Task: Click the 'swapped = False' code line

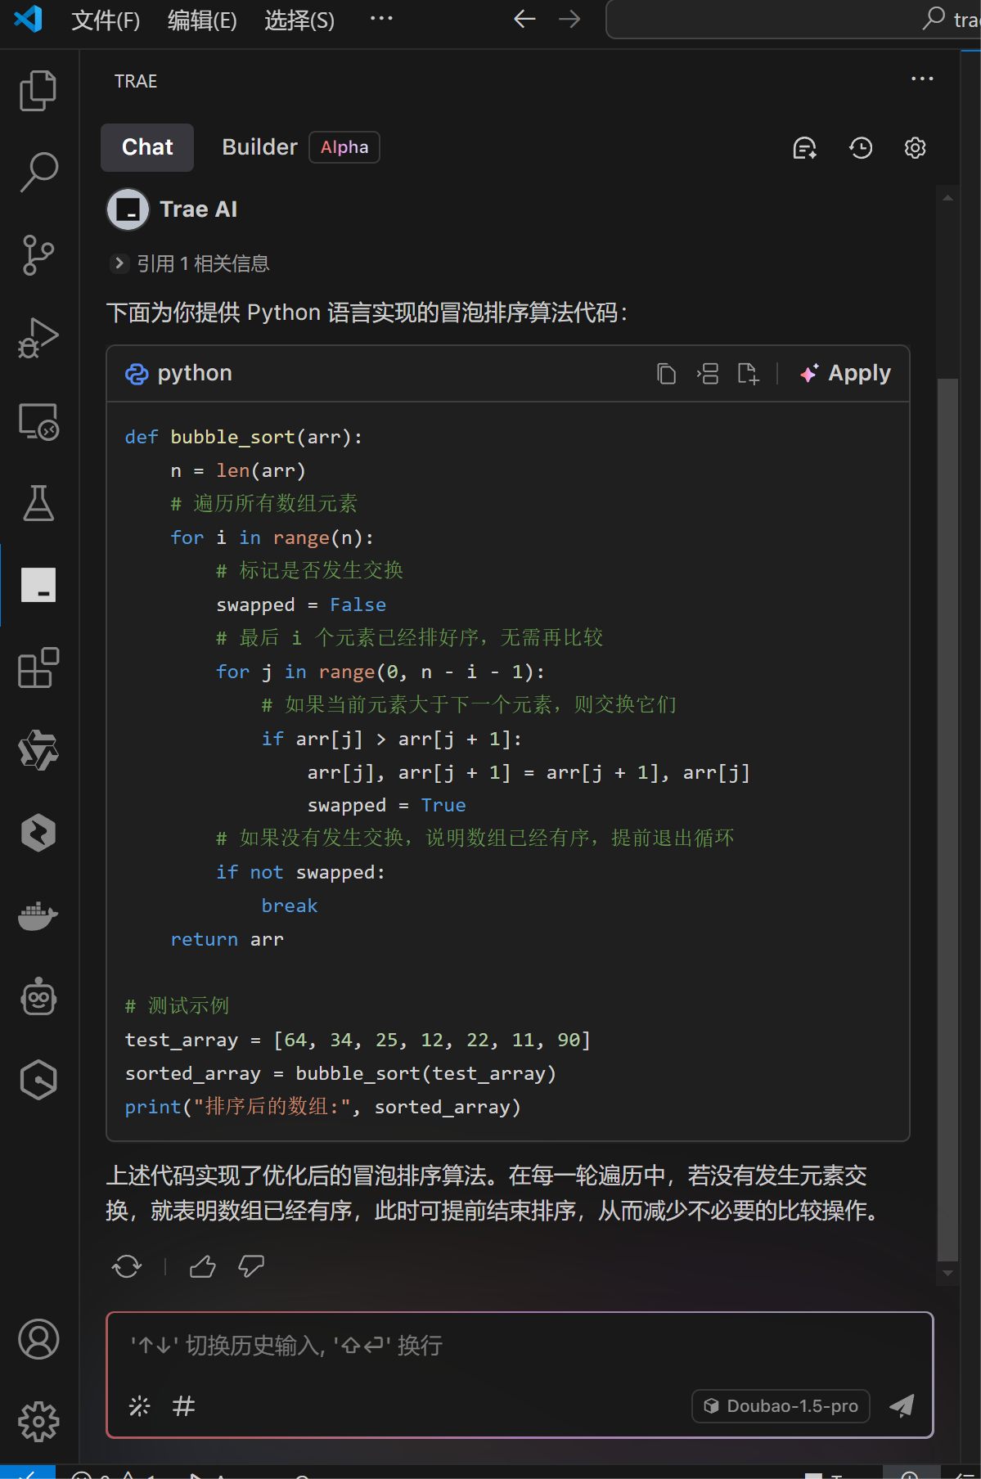Action: [x=300, y=605]
